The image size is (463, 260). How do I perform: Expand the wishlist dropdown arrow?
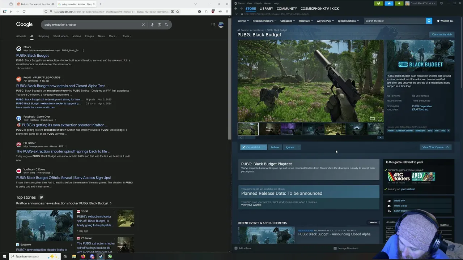point(265,147)
